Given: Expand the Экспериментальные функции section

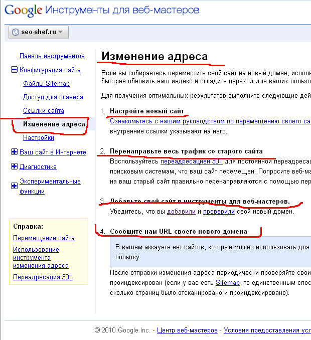Looking at the screenshot, I should [14, 186].
